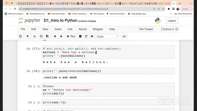Open browser profile avatar
Viewport: 197px width, 111px height.
[x=178, y=9]
